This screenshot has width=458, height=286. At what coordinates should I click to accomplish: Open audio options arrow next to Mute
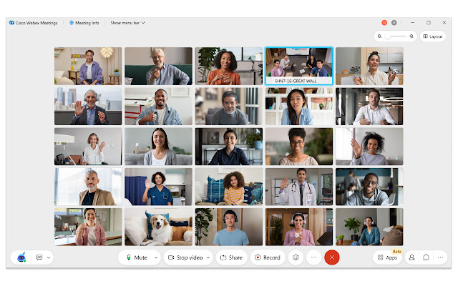click(156, 257)
